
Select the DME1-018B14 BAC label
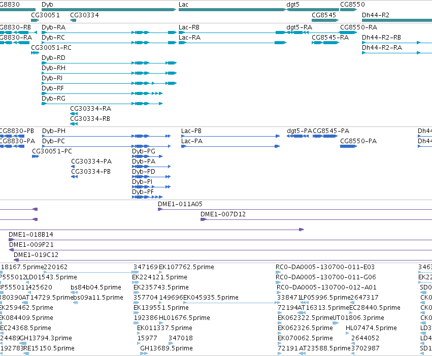pos(31,235)
